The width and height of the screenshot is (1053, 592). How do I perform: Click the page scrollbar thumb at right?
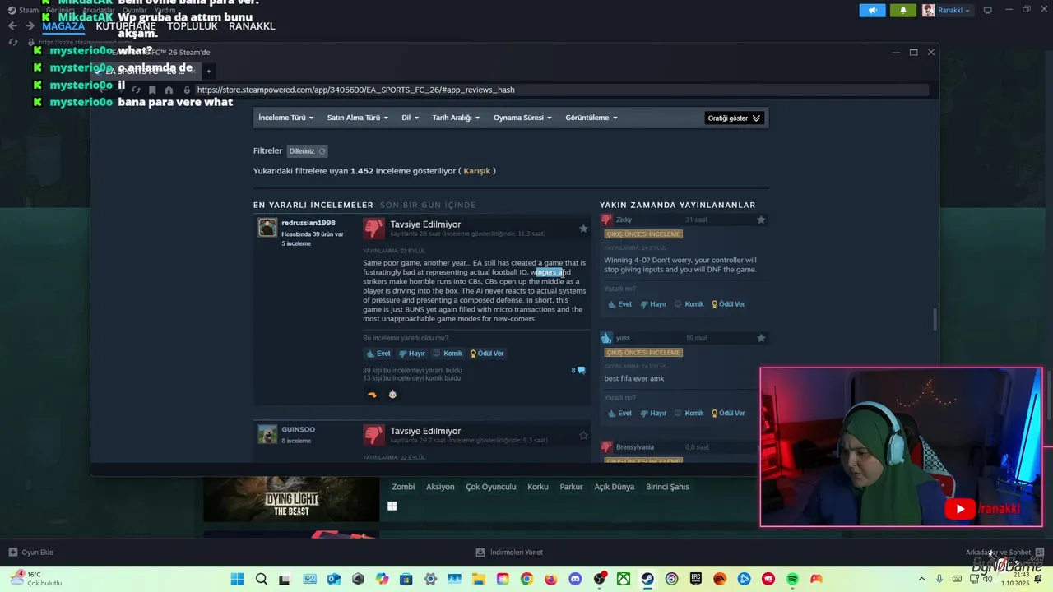click(935, 319)
